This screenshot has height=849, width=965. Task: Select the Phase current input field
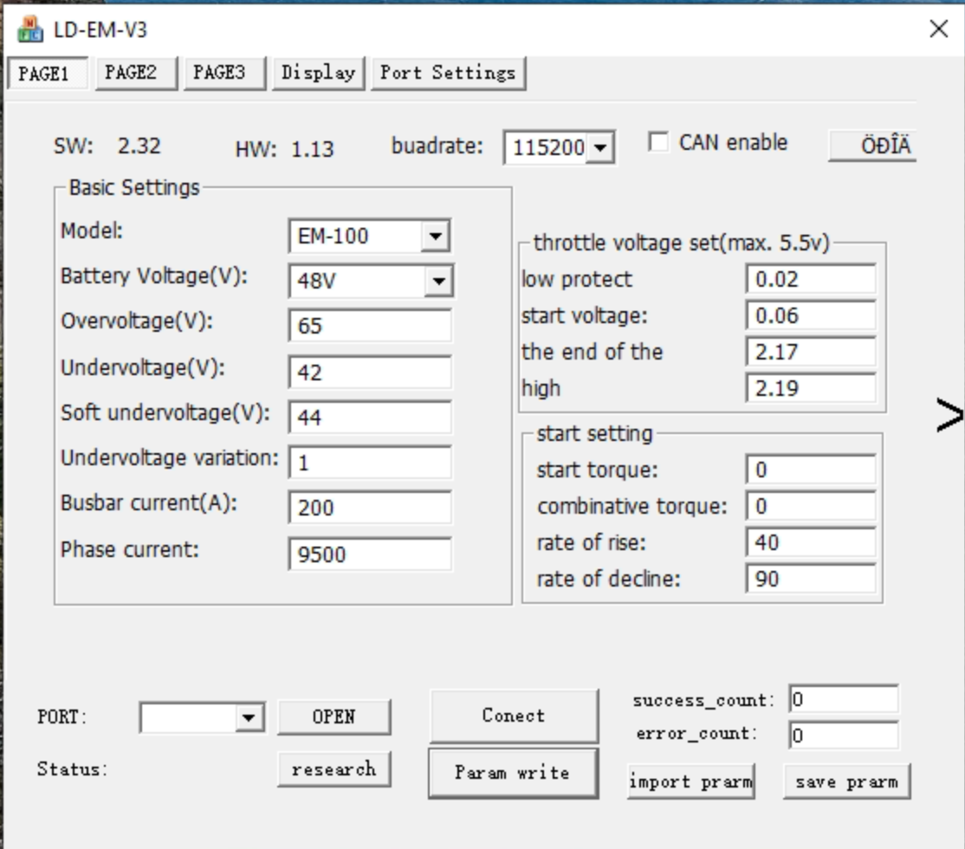(x=370, y=554)
